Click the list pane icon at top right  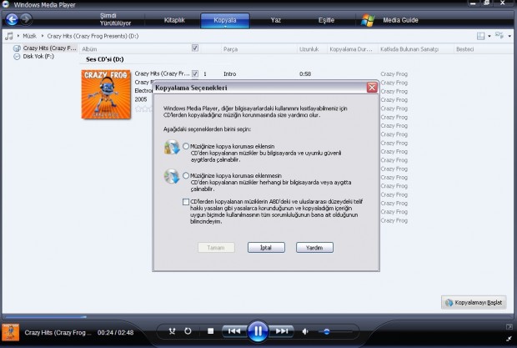coord(499,35)
